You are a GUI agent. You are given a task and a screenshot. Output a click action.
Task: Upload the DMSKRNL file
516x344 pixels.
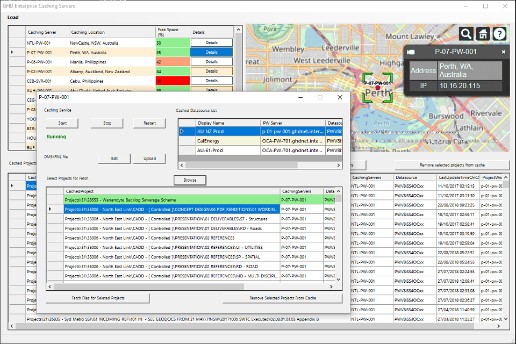pos(150,159)
